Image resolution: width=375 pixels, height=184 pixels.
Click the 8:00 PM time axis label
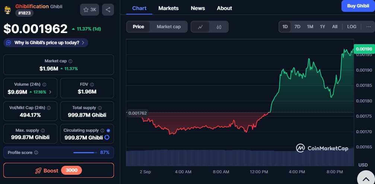tap(335, 172)
